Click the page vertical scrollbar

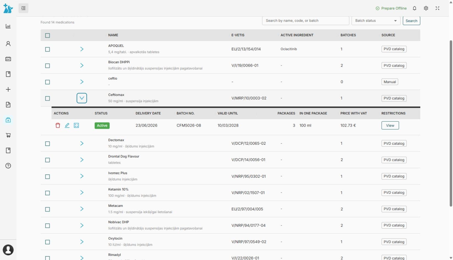pyautogui.click(x=451, y=123)
